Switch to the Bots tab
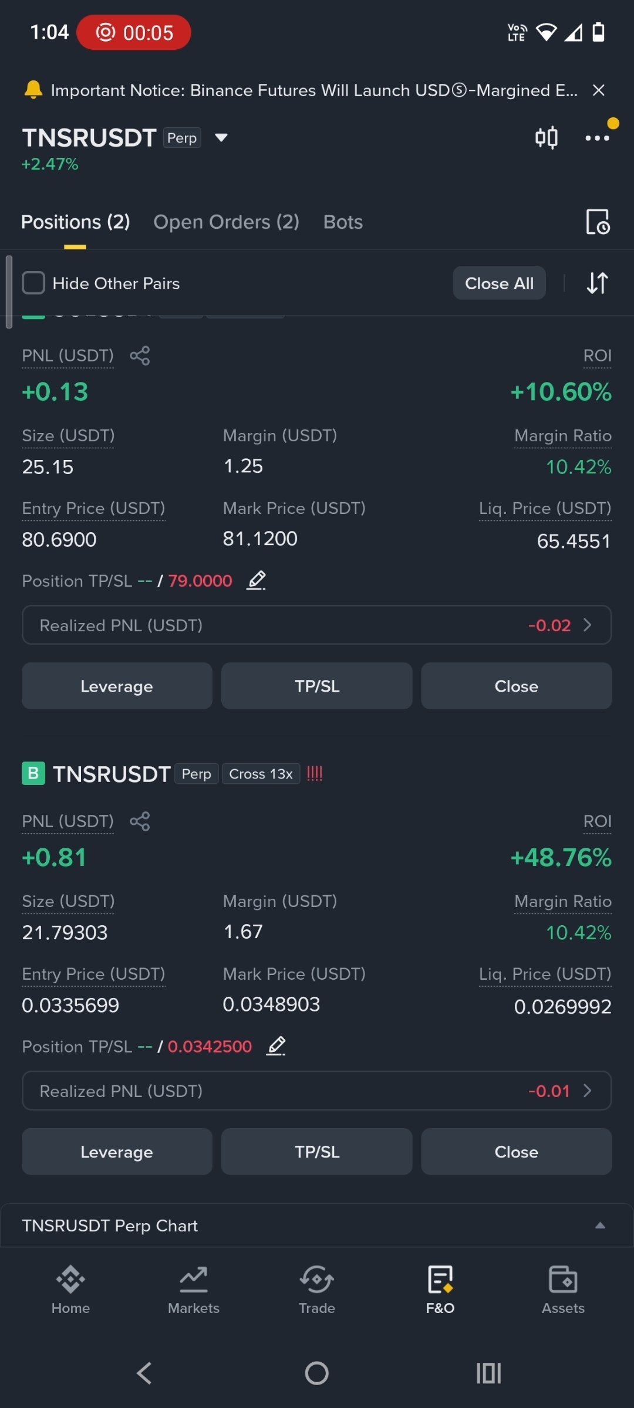Screen dimensions: 634x1408 [x=343, y=222]
